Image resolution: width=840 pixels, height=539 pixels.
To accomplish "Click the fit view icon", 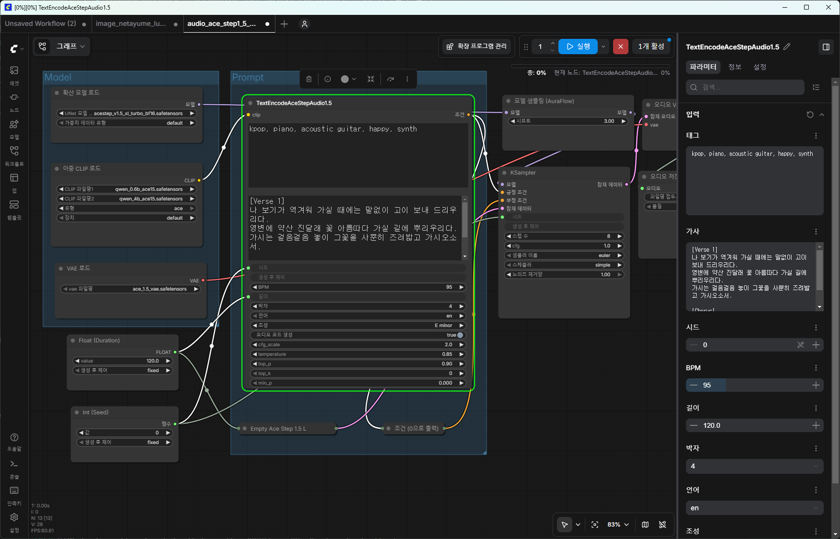I will (595, 525).
